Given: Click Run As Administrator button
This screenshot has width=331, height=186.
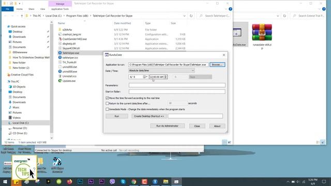Looking at the screenshot, I should [168, 126].
